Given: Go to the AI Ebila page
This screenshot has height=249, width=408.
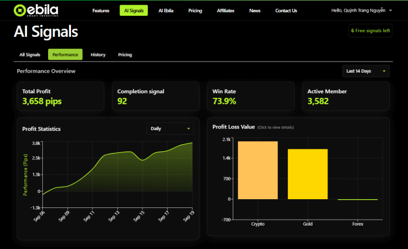Looking at the screenshot, I should (167, 11).
